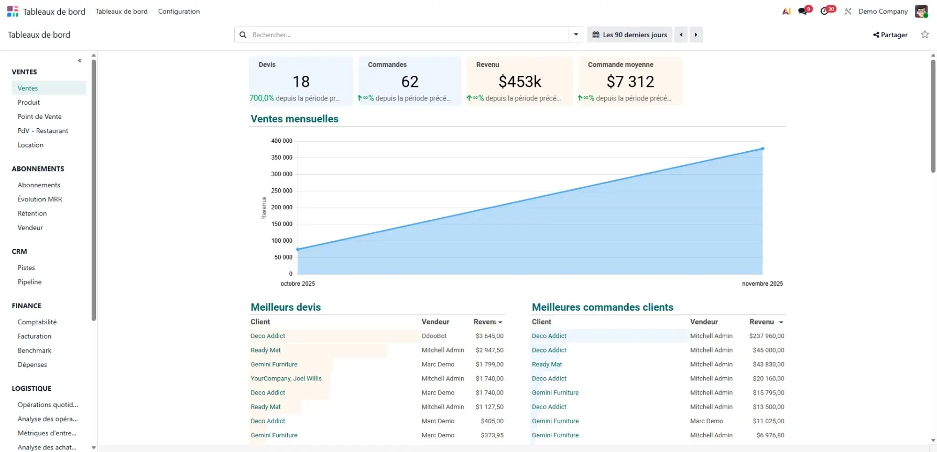937x452 pixels.
Task: Open the chat messages icon
Action: [x=803, y=11]
